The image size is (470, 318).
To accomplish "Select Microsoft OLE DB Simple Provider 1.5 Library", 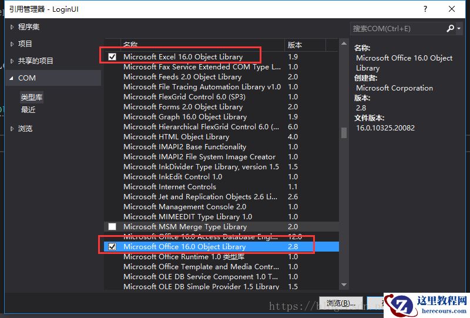I will point(222,286).
